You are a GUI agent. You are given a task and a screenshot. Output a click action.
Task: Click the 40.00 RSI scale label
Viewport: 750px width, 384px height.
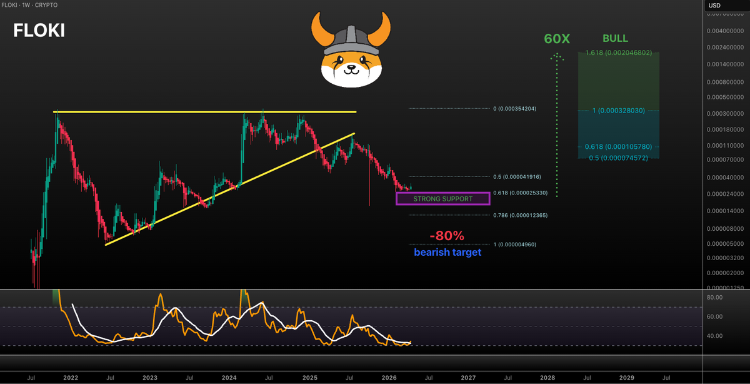[x=714, y=337]
